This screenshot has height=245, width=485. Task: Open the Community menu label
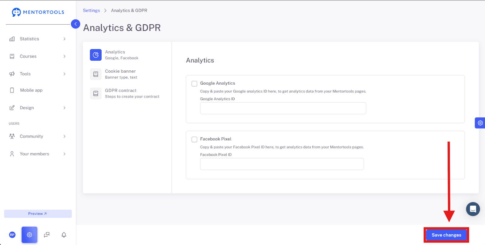32,136
